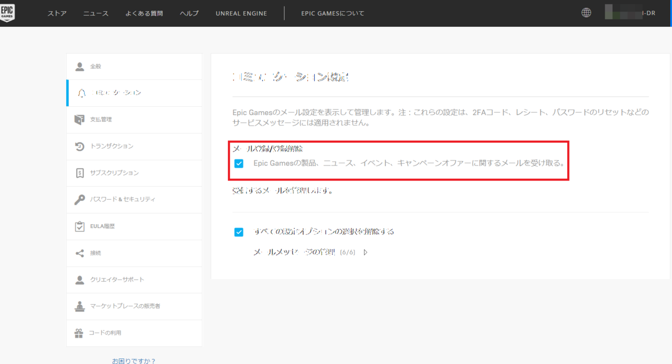Viewport: 672px width, 364px height.
Task: Open the ヘルプ menu item
Action: pos(189,13)
